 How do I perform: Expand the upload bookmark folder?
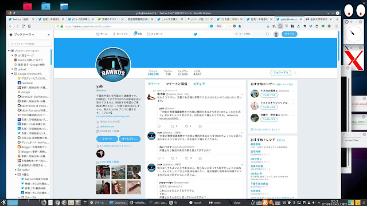point(13,69)
